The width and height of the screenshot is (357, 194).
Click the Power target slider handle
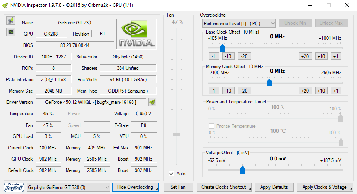pos(341,118)
